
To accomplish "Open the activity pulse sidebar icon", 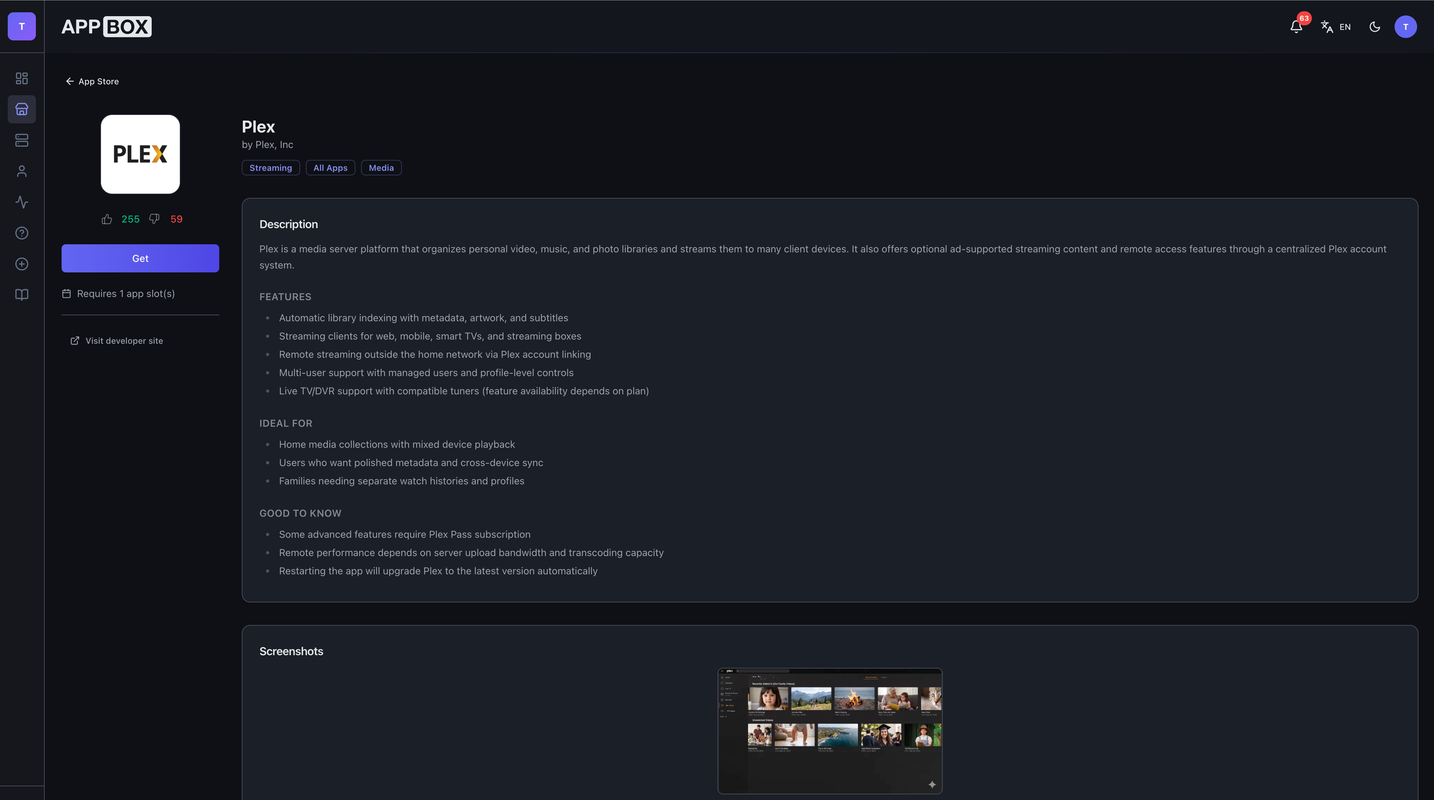I will coord(22,202).
